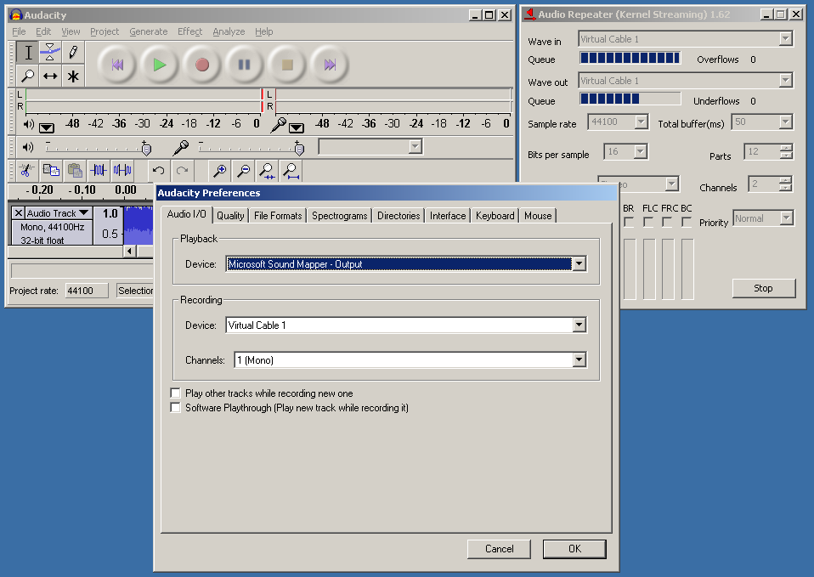This screenshot has height=577, width=814.
Task: Switch to the Directories tab
Action: point(399,216)
